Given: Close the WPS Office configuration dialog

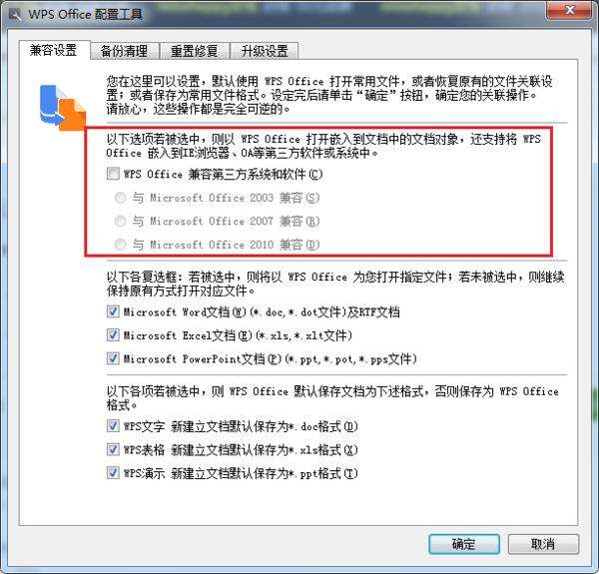Looking at the screenshot, I should (x=569, y=9).
